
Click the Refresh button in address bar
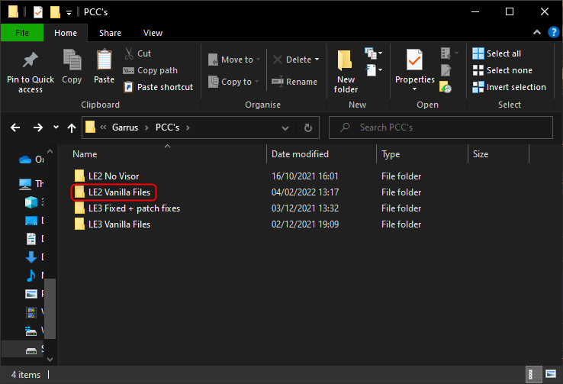pos(307,127)
